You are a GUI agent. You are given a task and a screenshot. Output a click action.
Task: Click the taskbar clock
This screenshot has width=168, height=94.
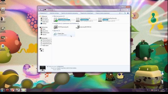[x=163, y=90]
